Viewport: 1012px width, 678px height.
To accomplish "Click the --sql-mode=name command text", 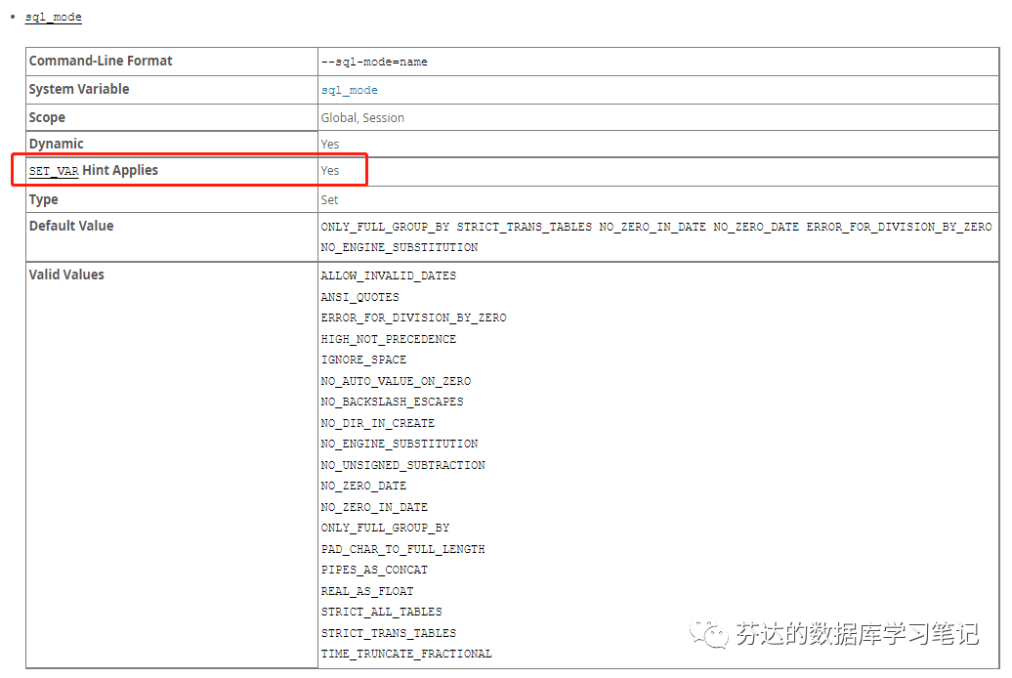I will 371,61.
